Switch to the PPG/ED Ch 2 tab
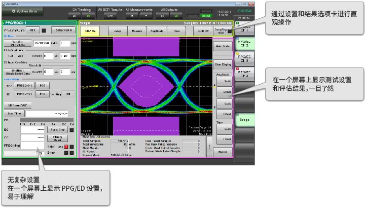 click(x=244, y=44)
